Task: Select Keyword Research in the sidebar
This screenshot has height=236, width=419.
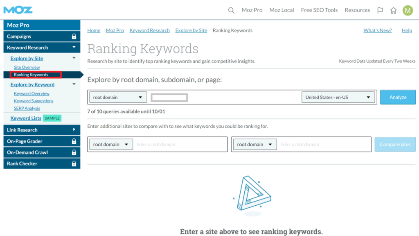Action: (x=42, y=48)
